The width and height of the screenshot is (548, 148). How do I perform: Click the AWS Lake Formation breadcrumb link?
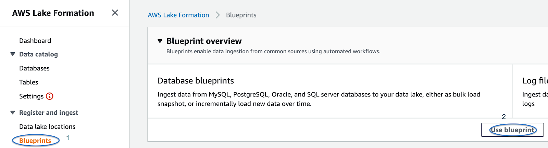point(178,15)
